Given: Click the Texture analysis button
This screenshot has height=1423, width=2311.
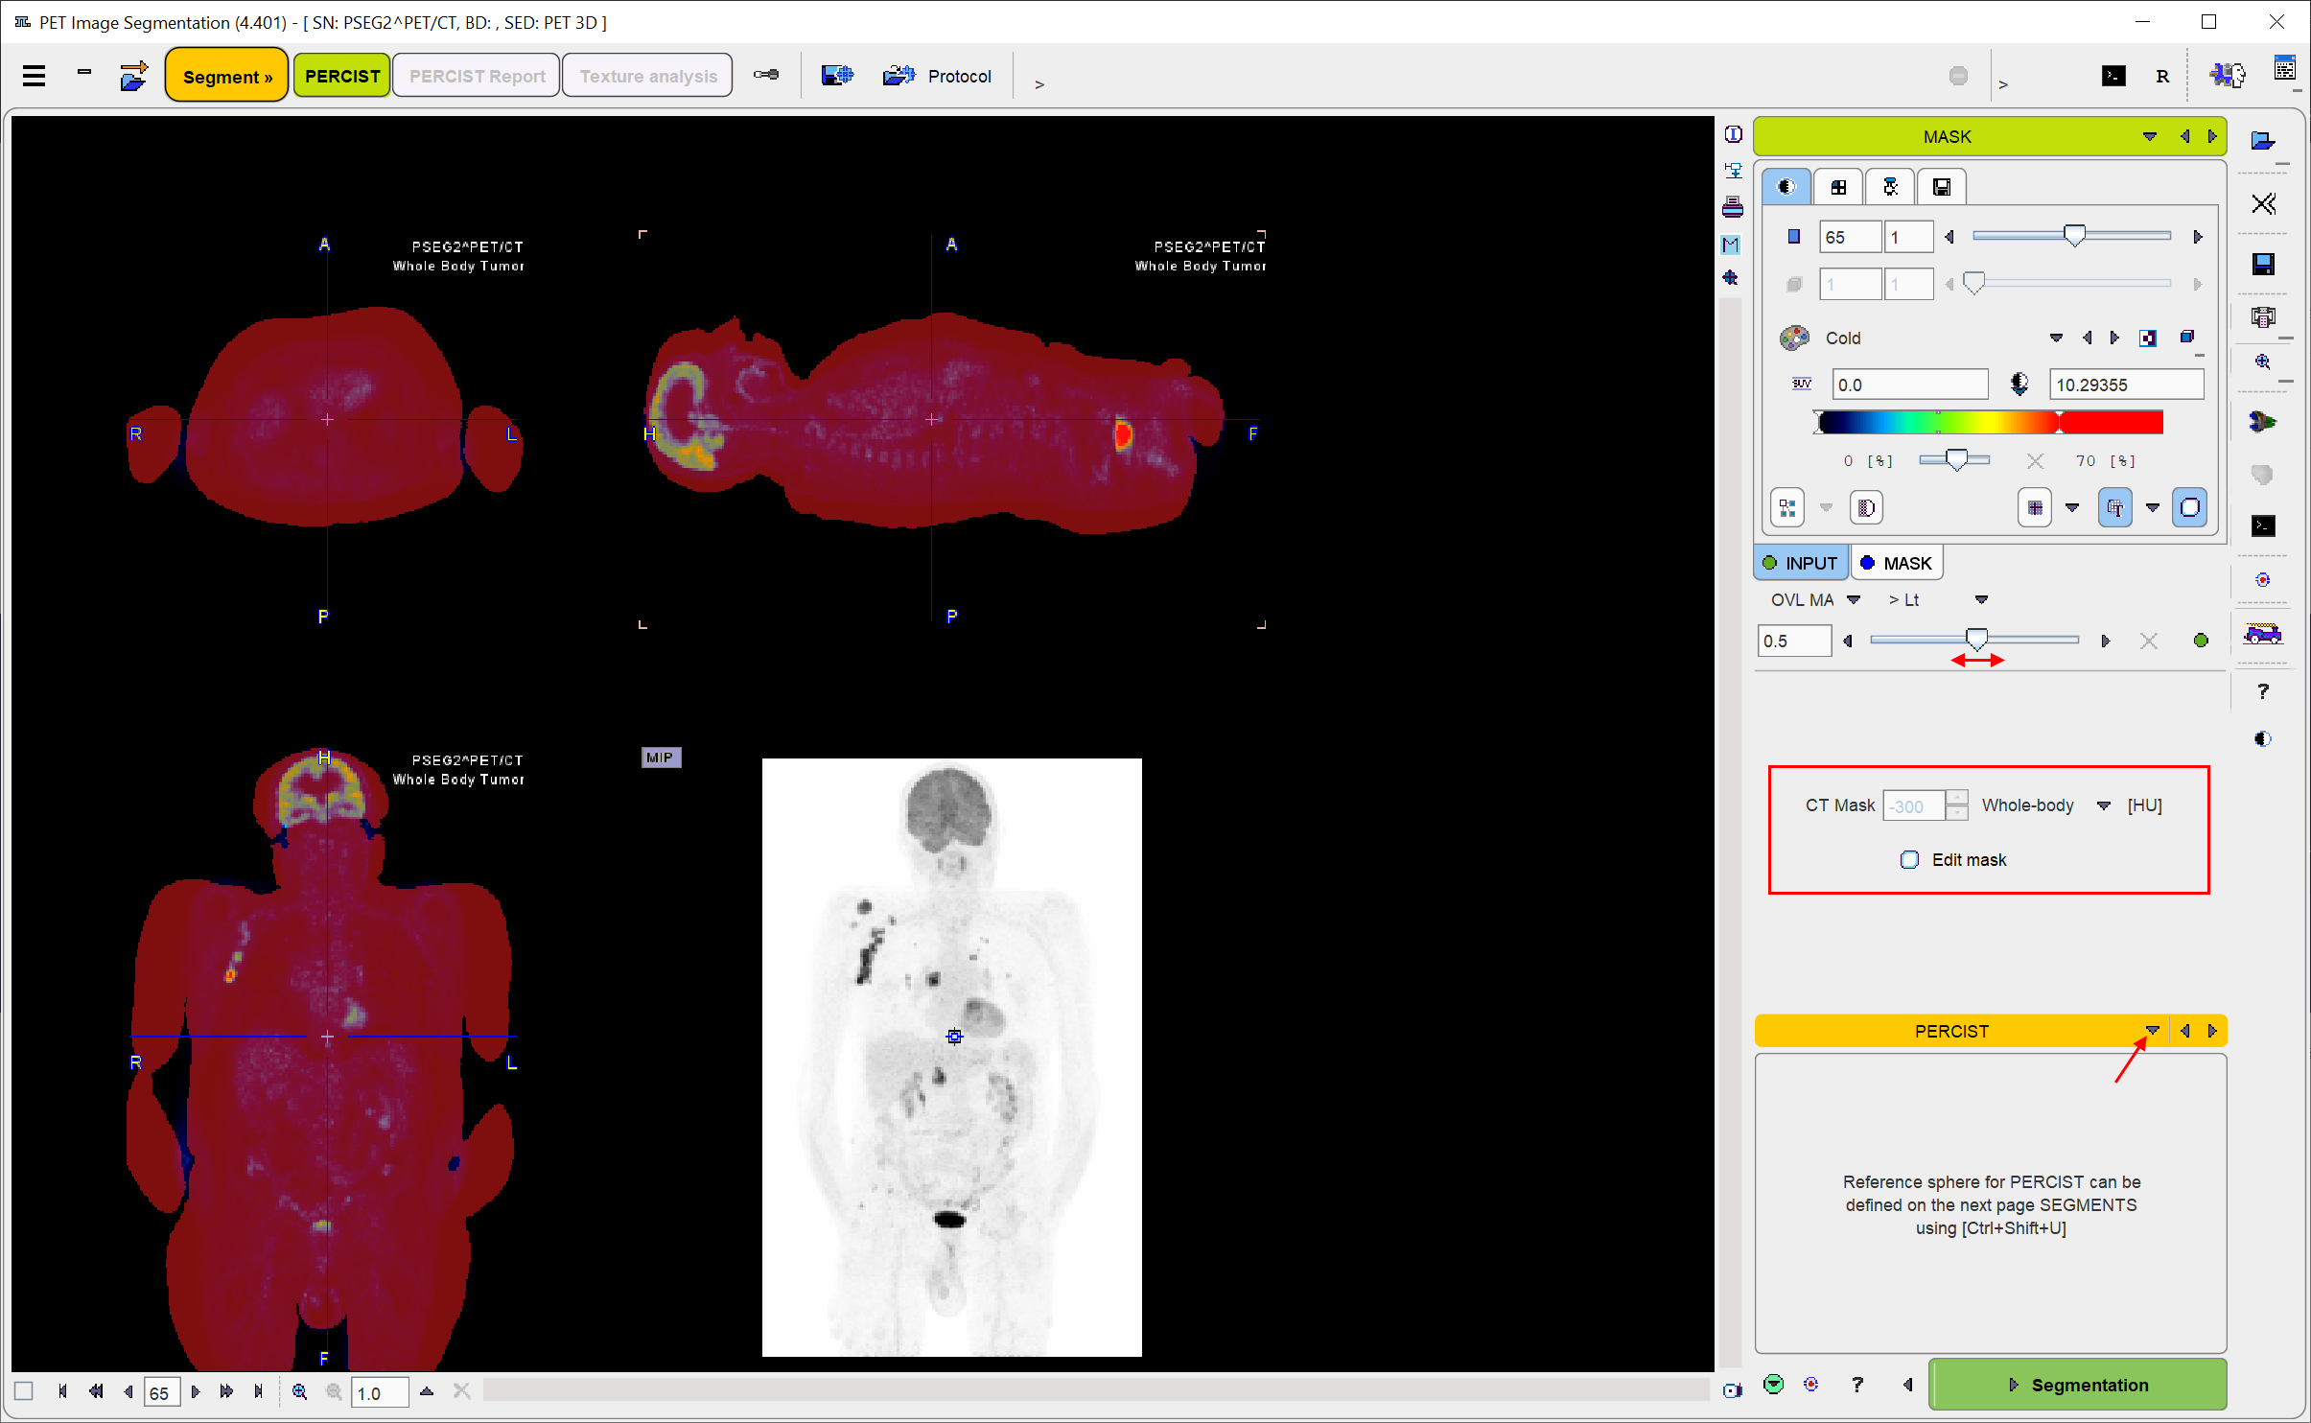Looking at the screenshot, I should 648,76.
